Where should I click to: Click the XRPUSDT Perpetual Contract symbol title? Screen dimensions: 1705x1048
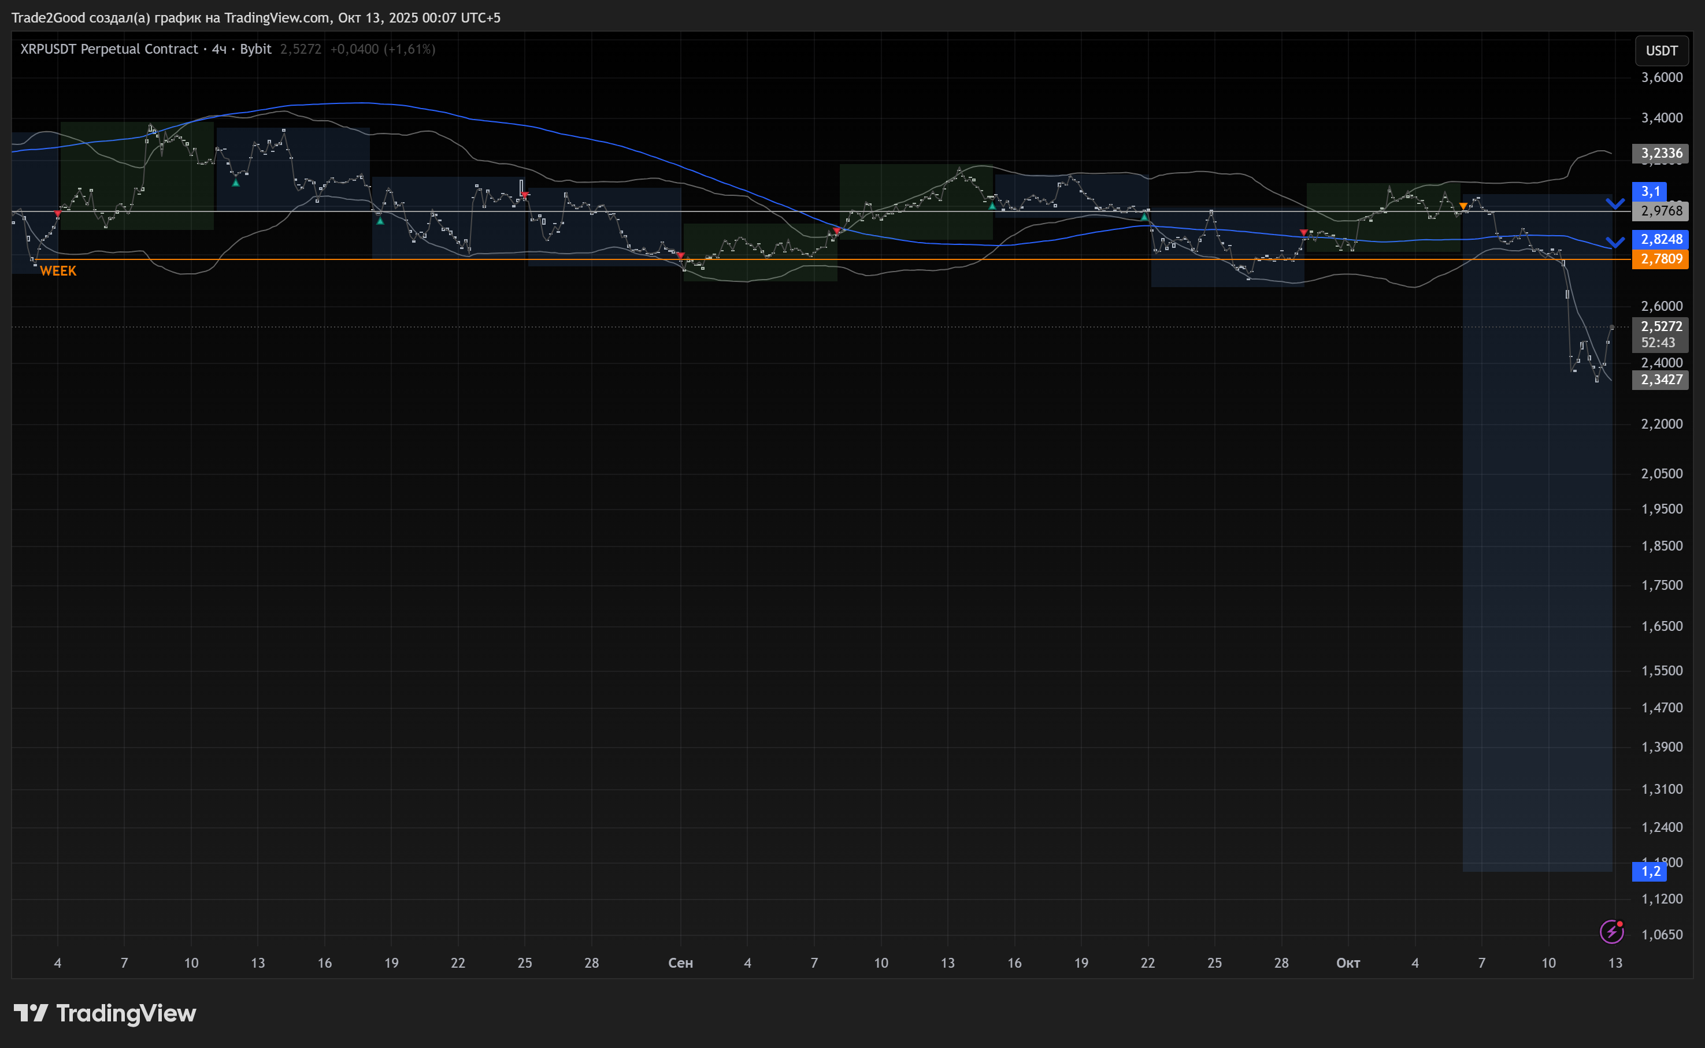109,49
